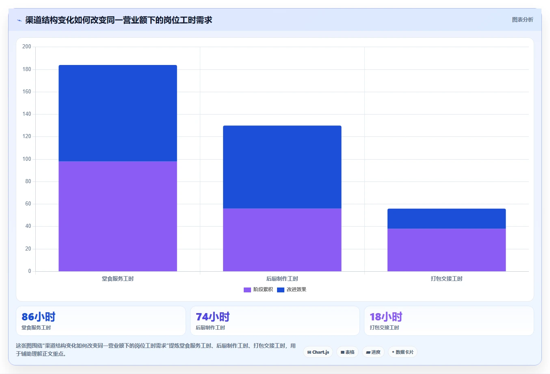Click the 后厨制作工时 x-axis label

pyautogui.click(x=282, y=279)
